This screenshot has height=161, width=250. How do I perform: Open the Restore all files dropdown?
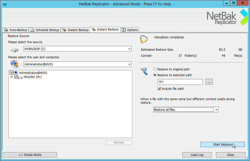(x=216, y=110)
